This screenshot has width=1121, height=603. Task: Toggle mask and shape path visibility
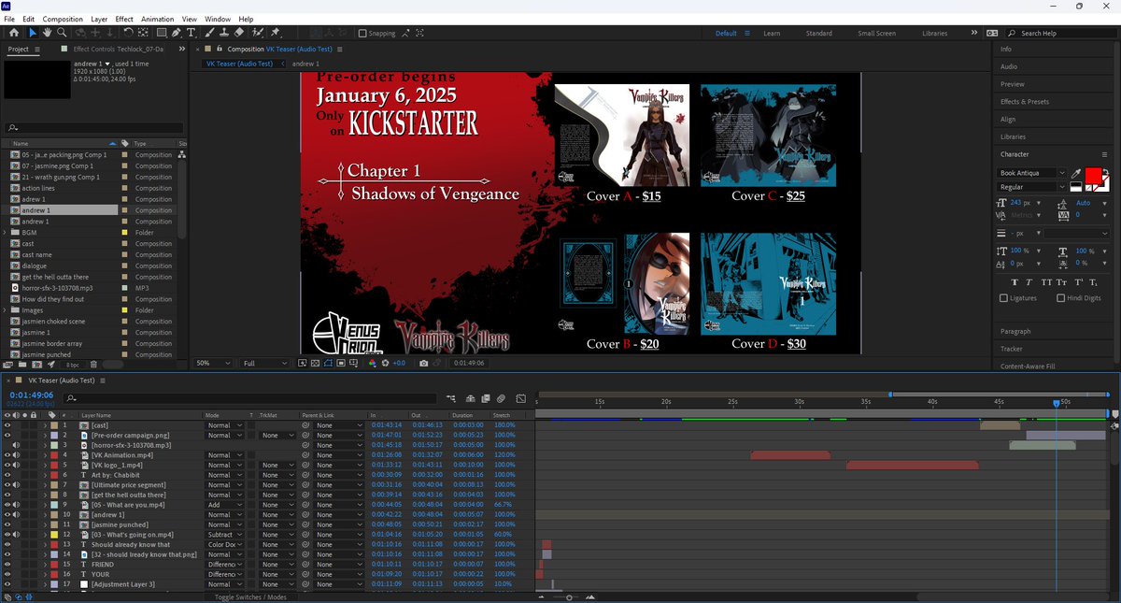(330, 363)
